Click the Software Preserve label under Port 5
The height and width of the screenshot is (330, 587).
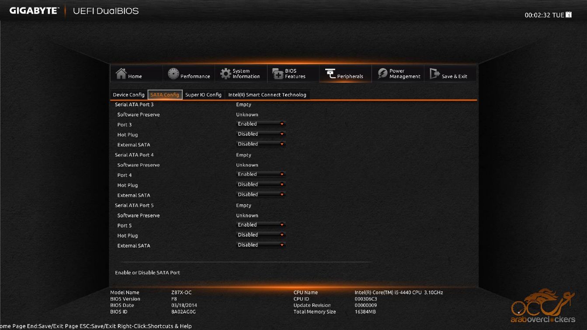(x=139, y=215)
